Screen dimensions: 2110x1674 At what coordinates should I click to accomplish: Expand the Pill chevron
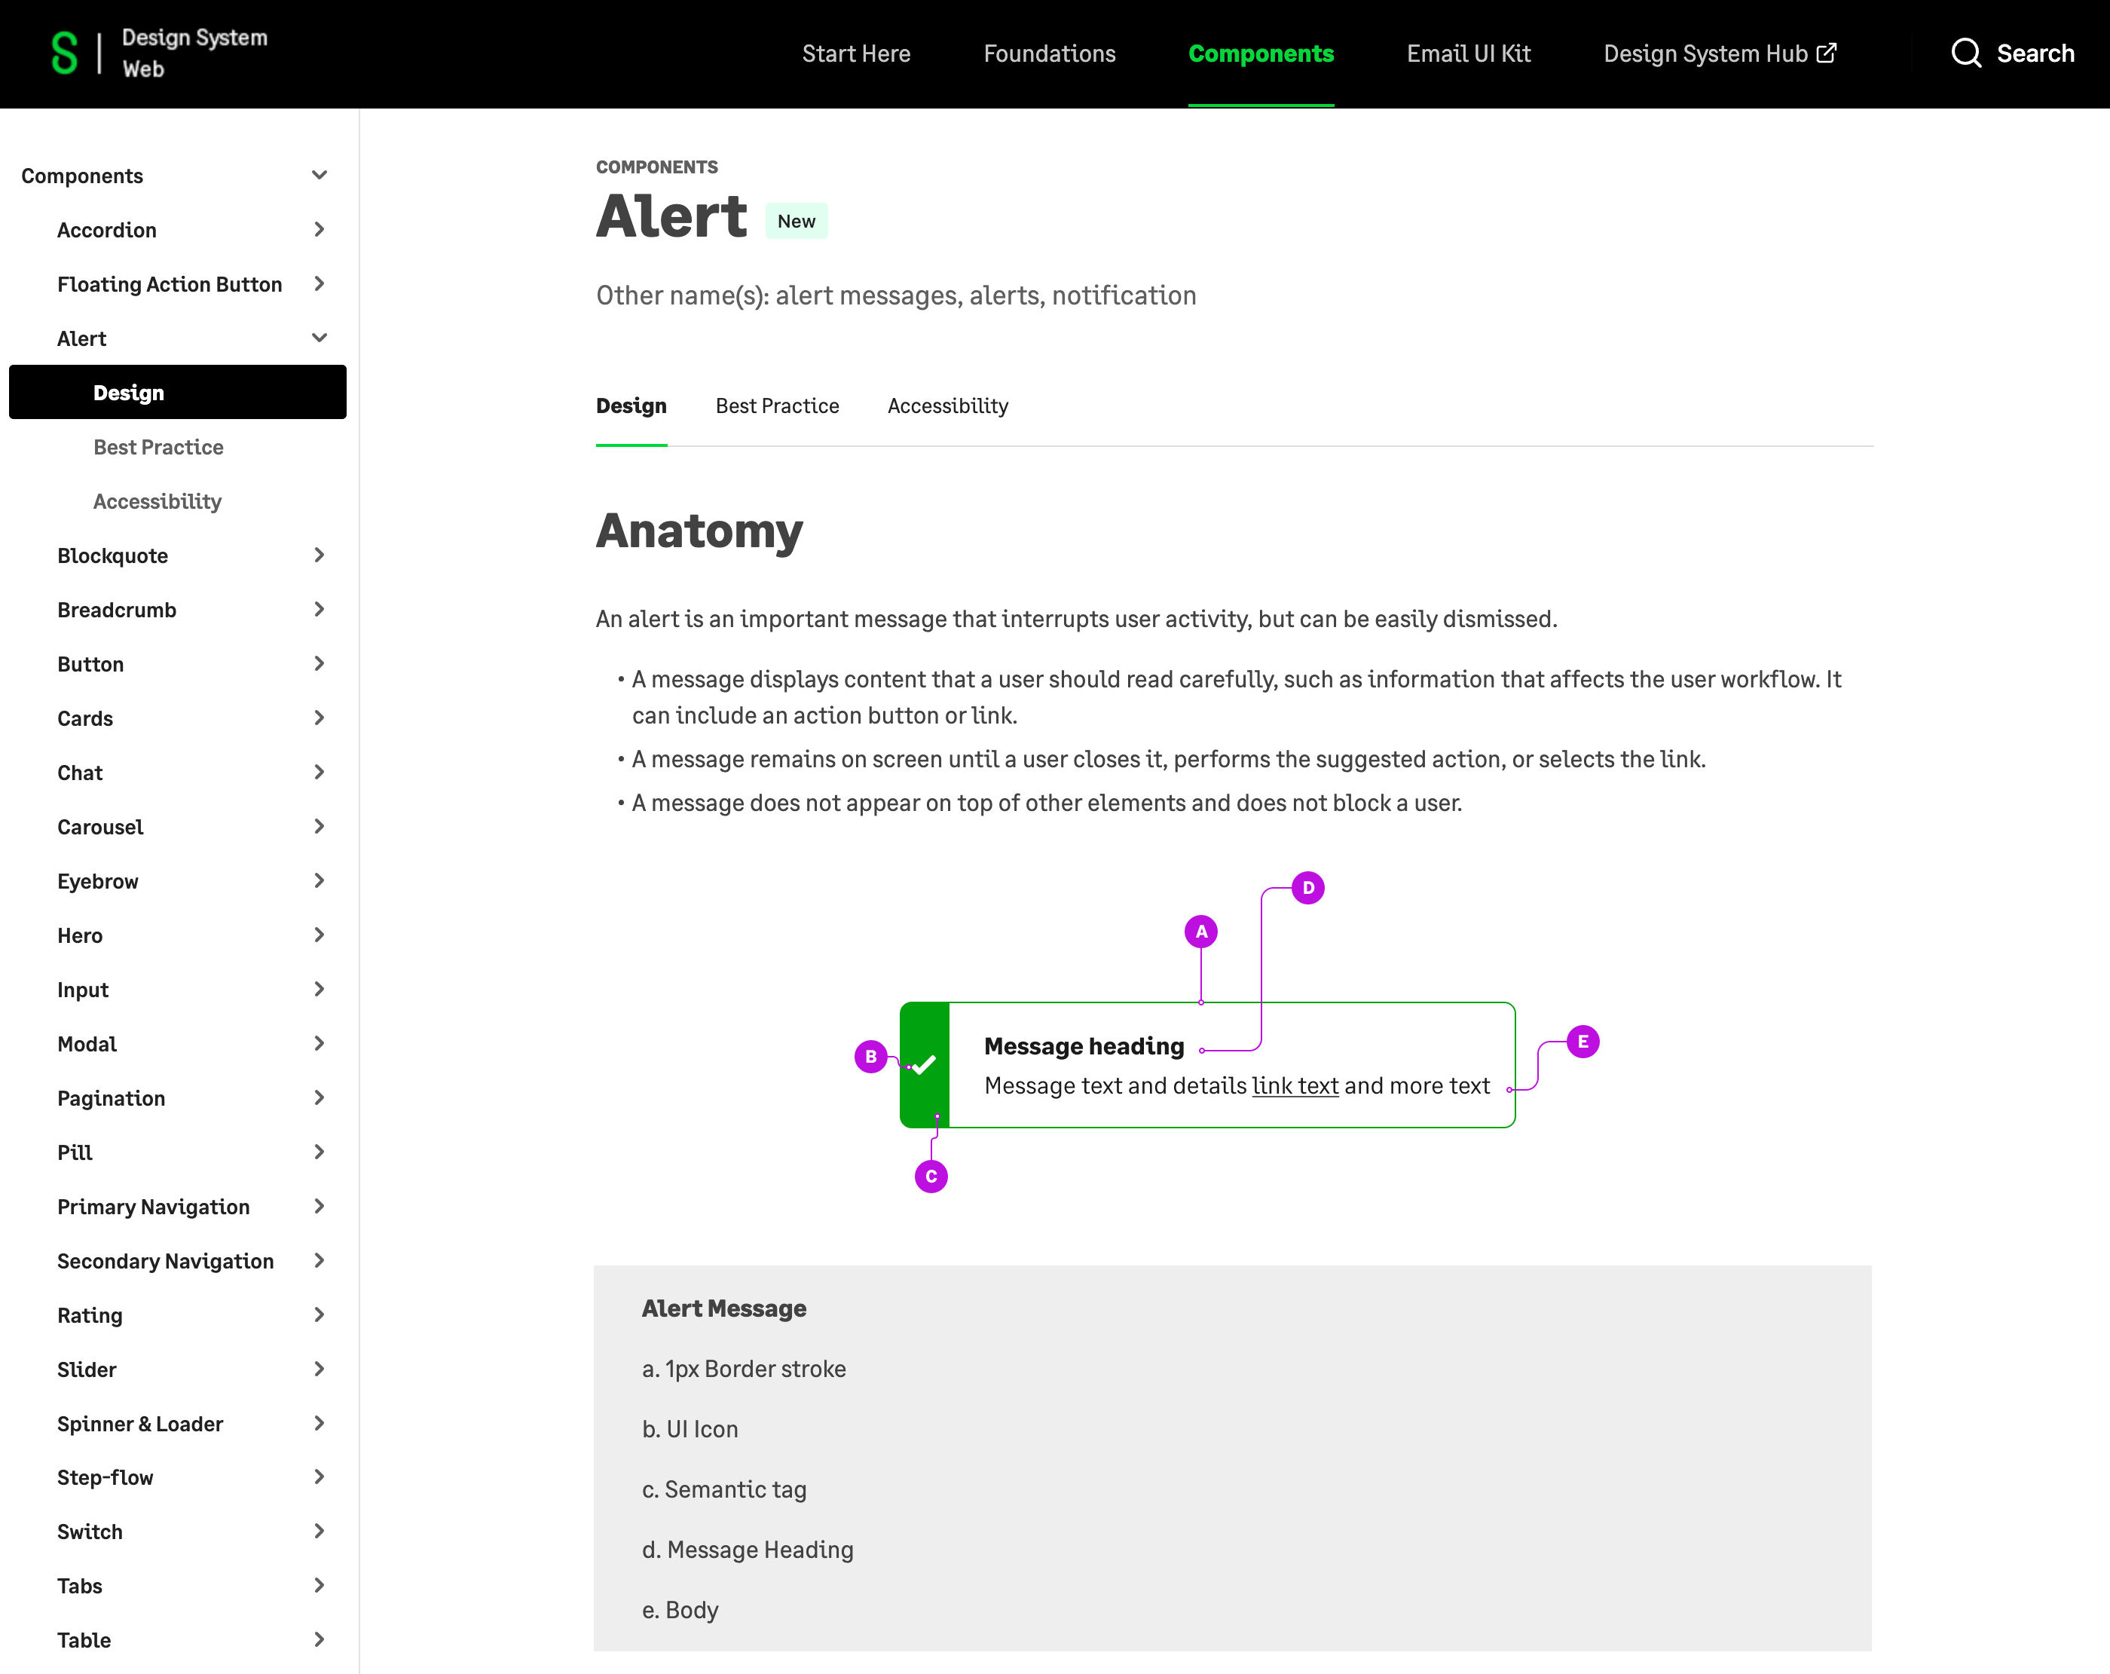tap(319, 1152)
